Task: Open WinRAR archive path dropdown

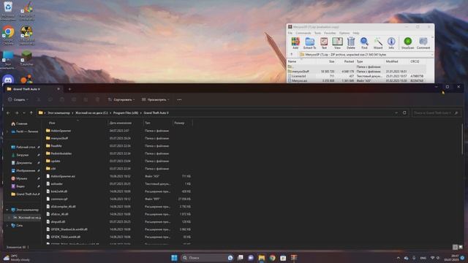Action: pos(432,55)
